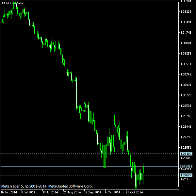Click the 16 Jun 2014 date label
The image size is (196, 196).
(x=9, y=192)
